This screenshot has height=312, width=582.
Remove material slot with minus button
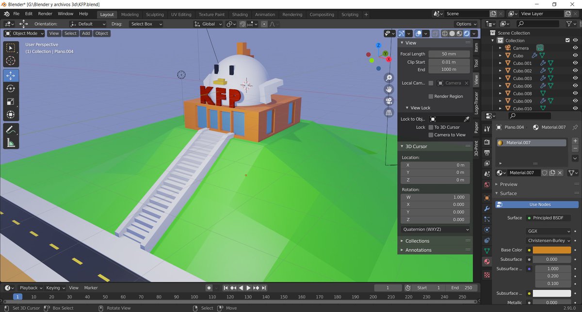[x=575, y=148]
